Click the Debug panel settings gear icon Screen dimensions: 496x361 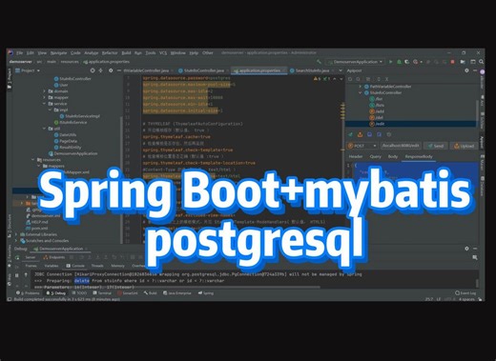[x=466, y=249]
